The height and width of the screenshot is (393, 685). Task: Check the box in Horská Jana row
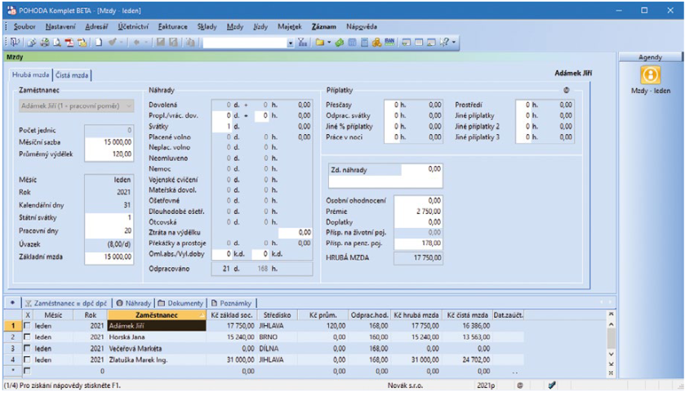click(x=29, y=336)
